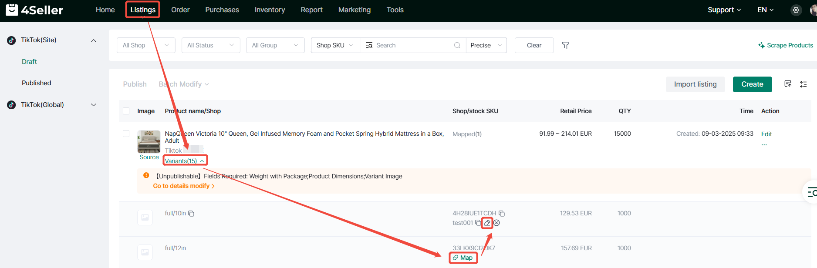This screenshot has height=268, width=817.
Task: Copy the full/10in variant name
Action: click(191, 214)
